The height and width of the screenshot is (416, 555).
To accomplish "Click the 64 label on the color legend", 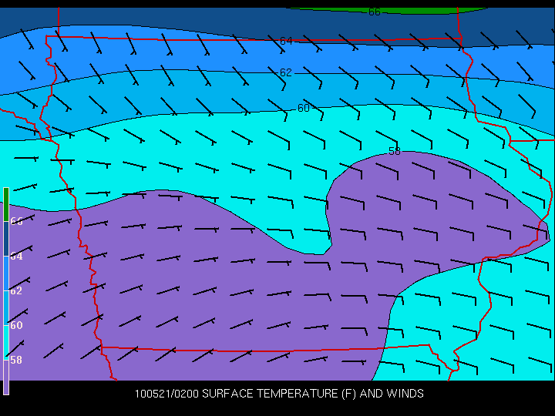I will (x=16, y=256).
